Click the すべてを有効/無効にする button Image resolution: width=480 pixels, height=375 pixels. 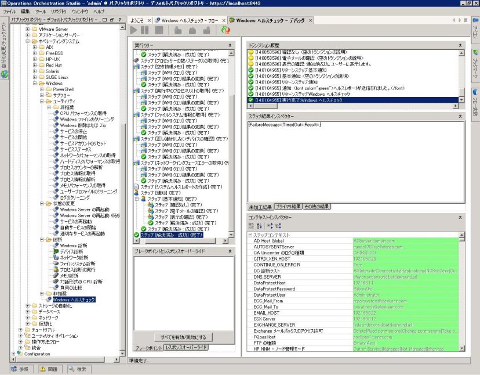(x=183, y=337)
